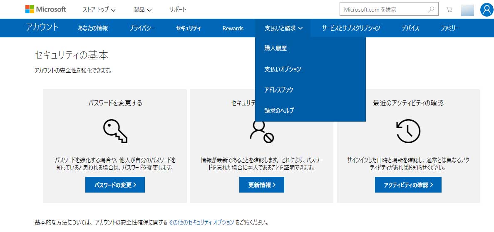The height and width of the screenshot is (232, 494).
Task: Open その他のセキュリティ オプション link
Action: coord(201,222)
